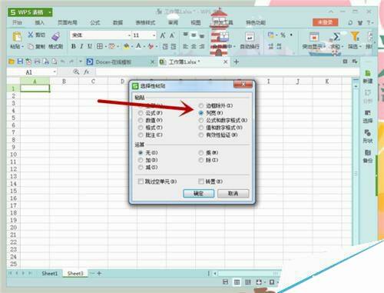Open the font color dropdown arrow
The width and height of the screenshot is (384, 293).
pyautogui.click(x=144, y=46)
